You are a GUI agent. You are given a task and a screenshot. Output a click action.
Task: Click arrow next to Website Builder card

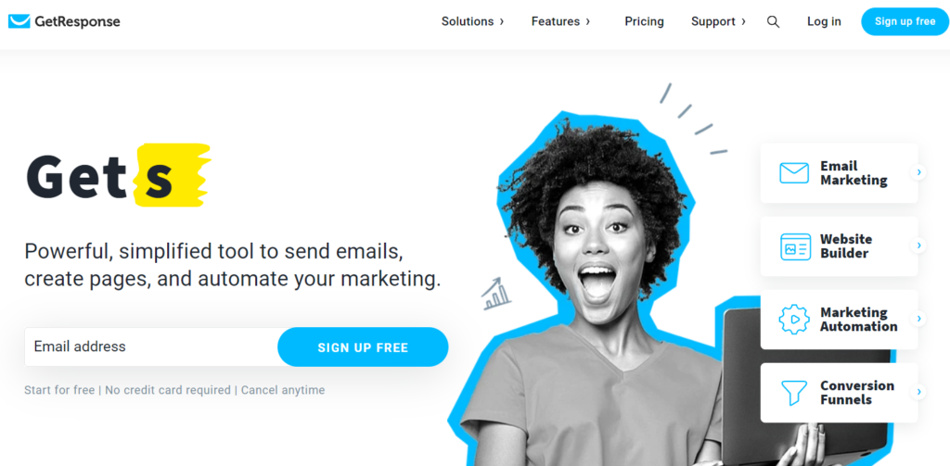pos(918,246)
